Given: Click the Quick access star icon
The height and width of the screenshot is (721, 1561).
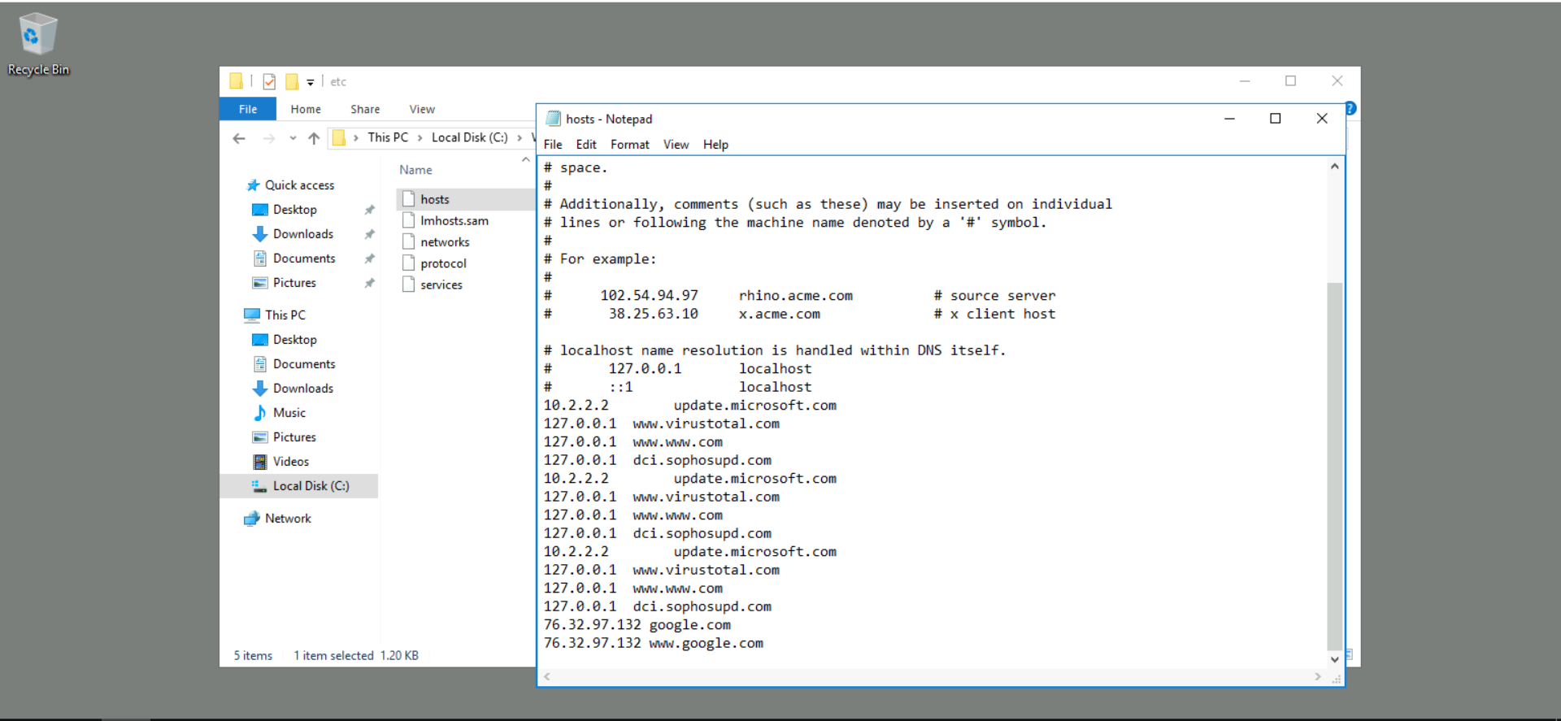Looking at the screenshot, I should coord(253,185).
